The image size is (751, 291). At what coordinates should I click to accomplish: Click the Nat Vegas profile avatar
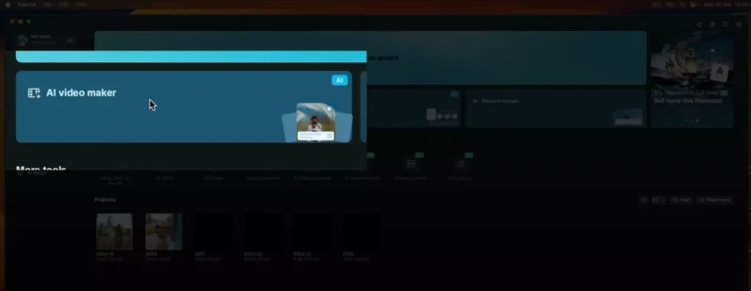[x=22, y=40]
